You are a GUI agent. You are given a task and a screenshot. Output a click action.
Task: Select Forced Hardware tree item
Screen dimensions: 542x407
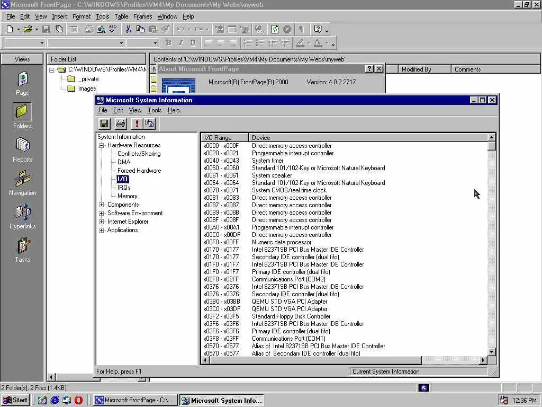pyautogui.click(x=139, y=171)
